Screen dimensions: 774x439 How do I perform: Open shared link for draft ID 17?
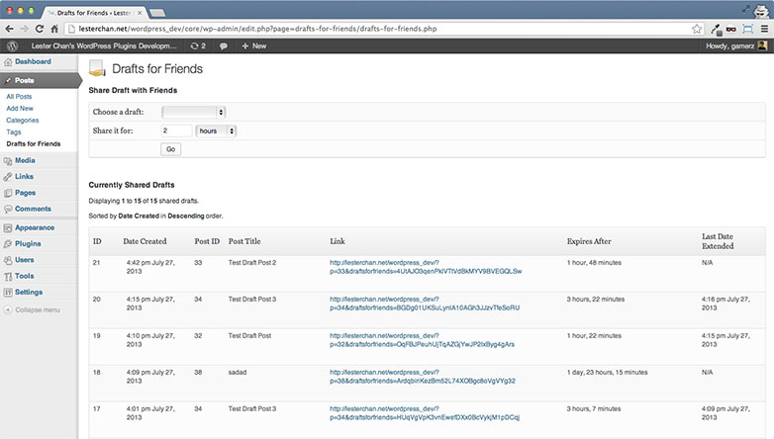(x=425, y=413)
